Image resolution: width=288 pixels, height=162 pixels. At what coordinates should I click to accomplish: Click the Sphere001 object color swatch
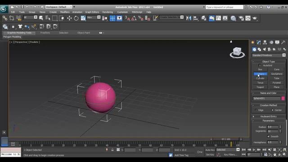coord(283,99)
